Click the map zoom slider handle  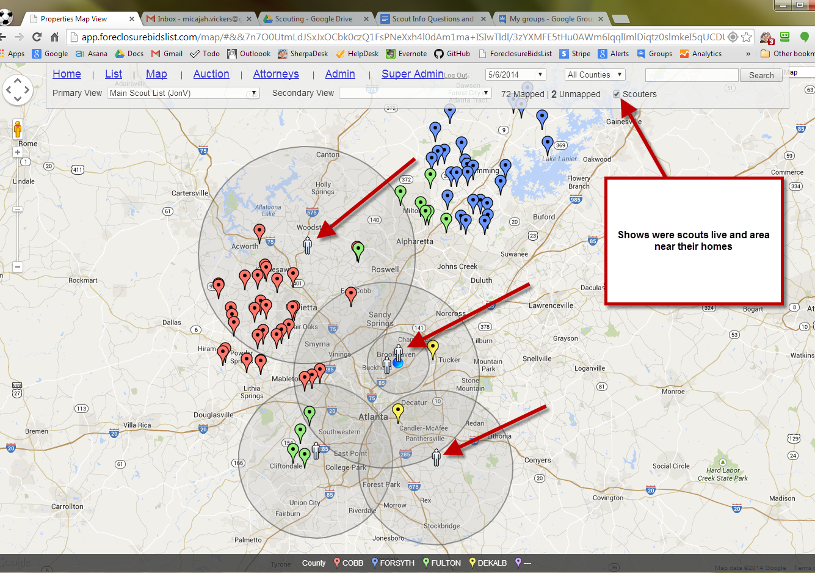pyautogui.click(x=18, y=210)
